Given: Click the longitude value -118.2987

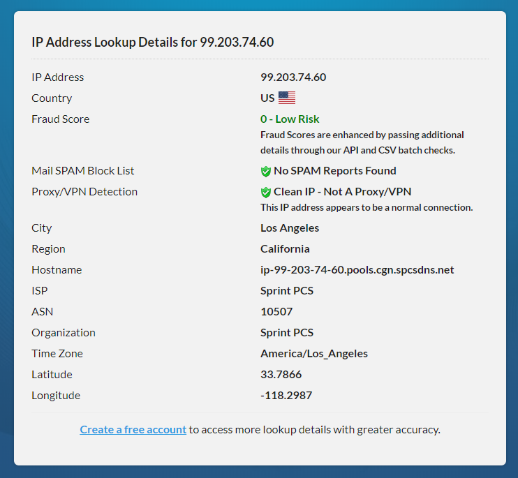Looking at the screenshot, I should click(286, 396).
